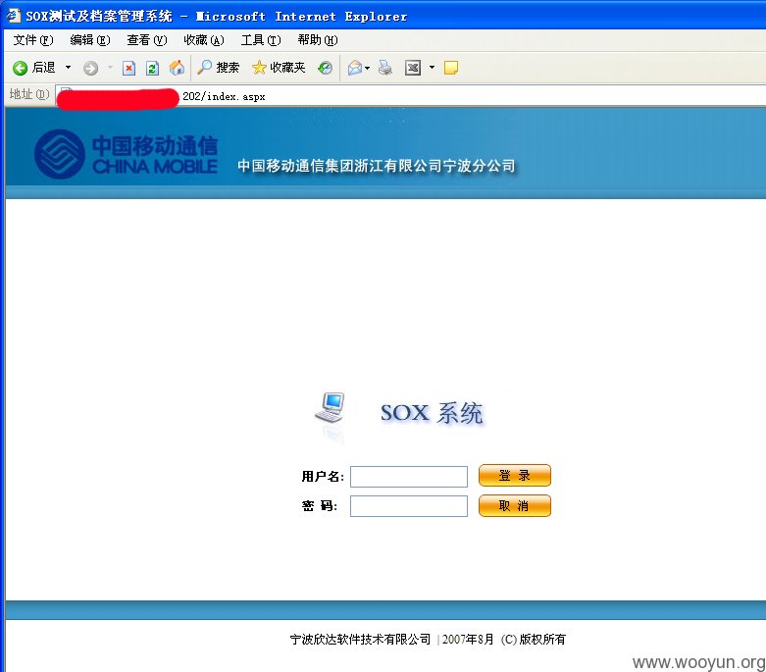Click the 2007年8月 (C) 版权所有 footer text

tap(504, 640)
